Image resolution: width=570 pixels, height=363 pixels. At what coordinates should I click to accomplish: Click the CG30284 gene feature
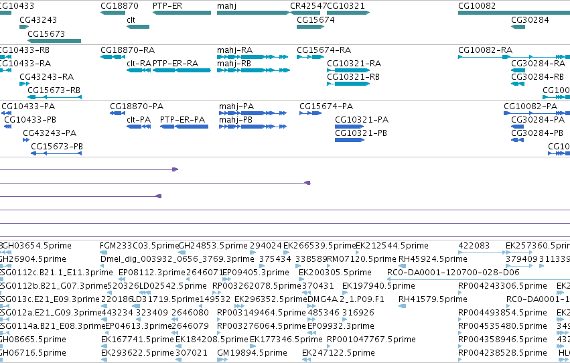point(518,27)
